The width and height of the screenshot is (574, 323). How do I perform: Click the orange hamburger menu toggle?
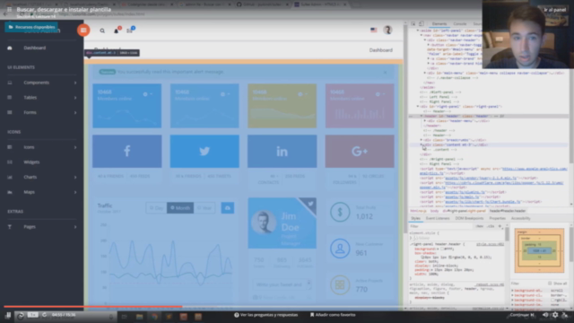[83, 30]
